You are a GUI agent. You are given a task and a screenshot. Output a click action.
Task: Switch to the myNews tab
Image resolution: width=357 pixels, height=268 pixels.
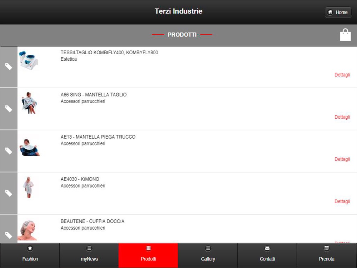(x=89, y=255)
